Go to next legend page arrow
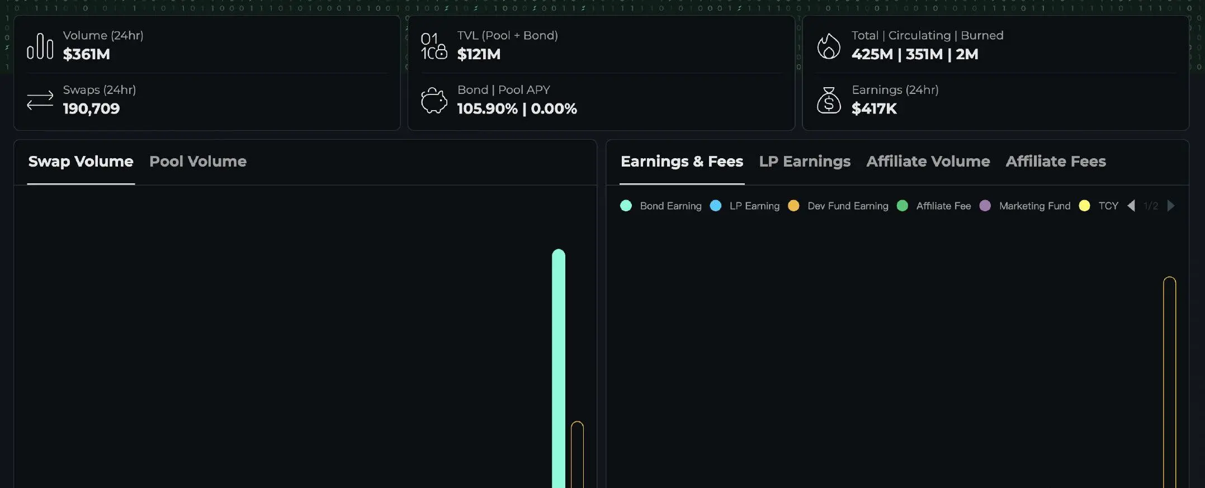1205x488 pixels. [x=1171, y=206]
